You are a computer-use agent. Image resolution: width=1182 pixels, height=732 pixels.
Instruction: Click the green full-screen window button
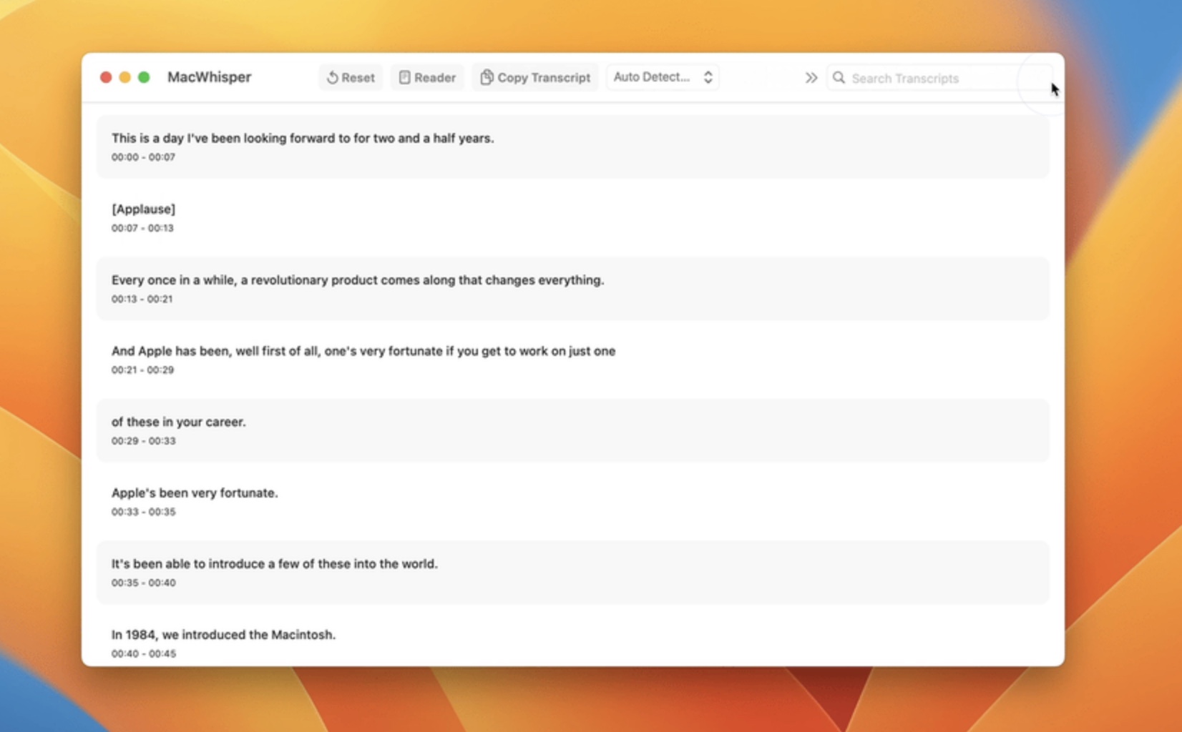(x=144, y=77)
